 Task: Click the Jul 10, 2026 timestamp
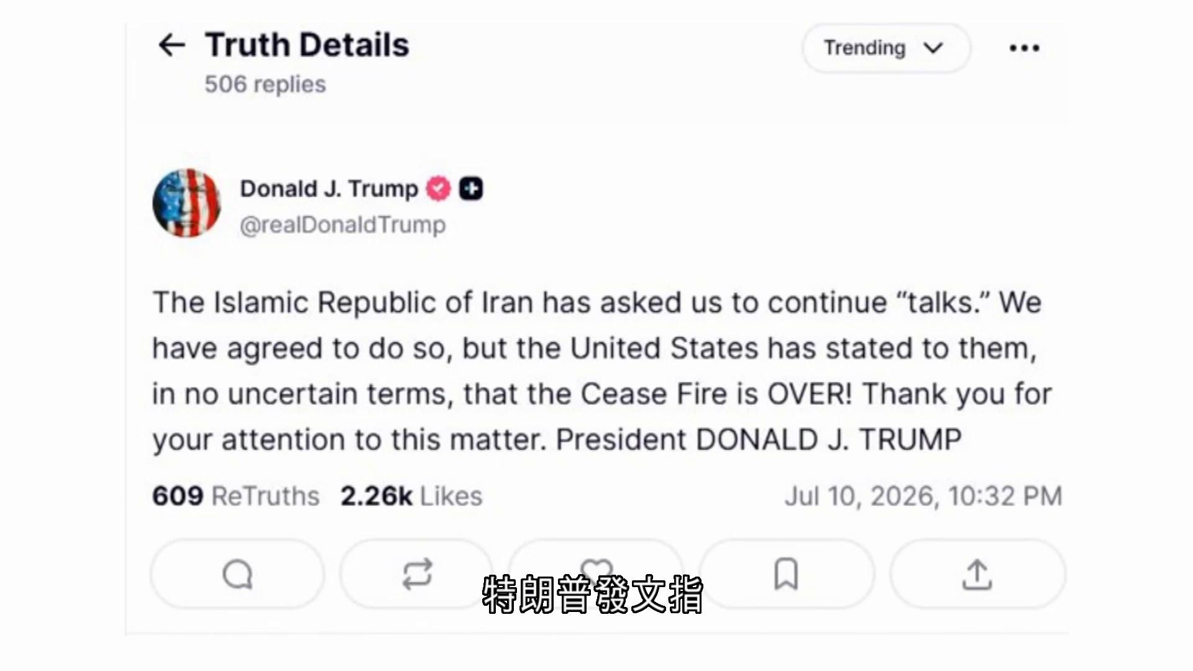(x=923, y=496)
